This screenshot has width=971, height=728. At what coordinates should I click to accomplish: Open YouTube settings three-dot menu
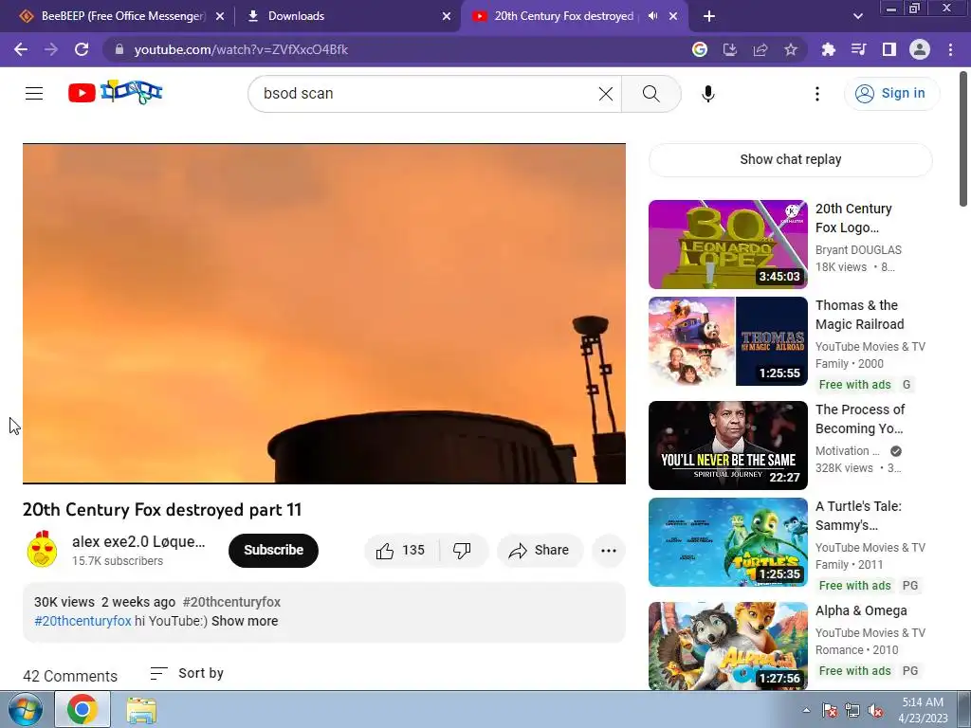tap(816, 94)
